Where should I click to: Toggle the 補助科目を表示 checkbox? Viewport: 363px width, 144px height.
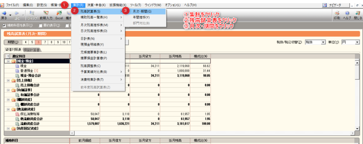click(x=4, y=25)
